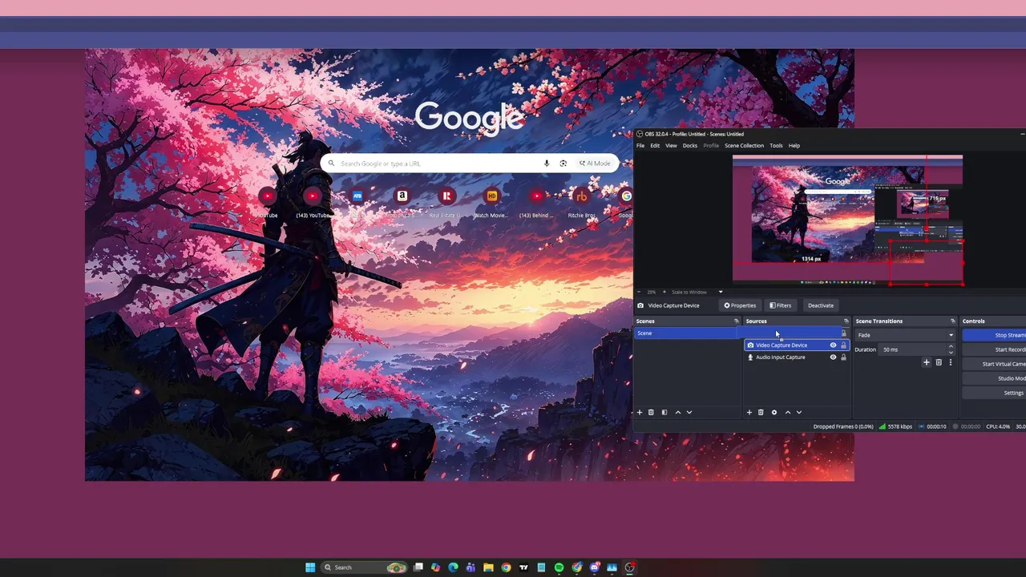1026x577 pixels.
Task: Select the Audio Input Capture source row
Action: (x=797, y=357)
